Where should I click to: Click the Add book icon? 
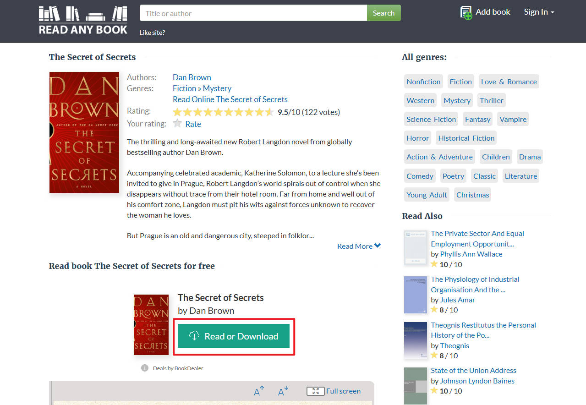pos(466,12)
